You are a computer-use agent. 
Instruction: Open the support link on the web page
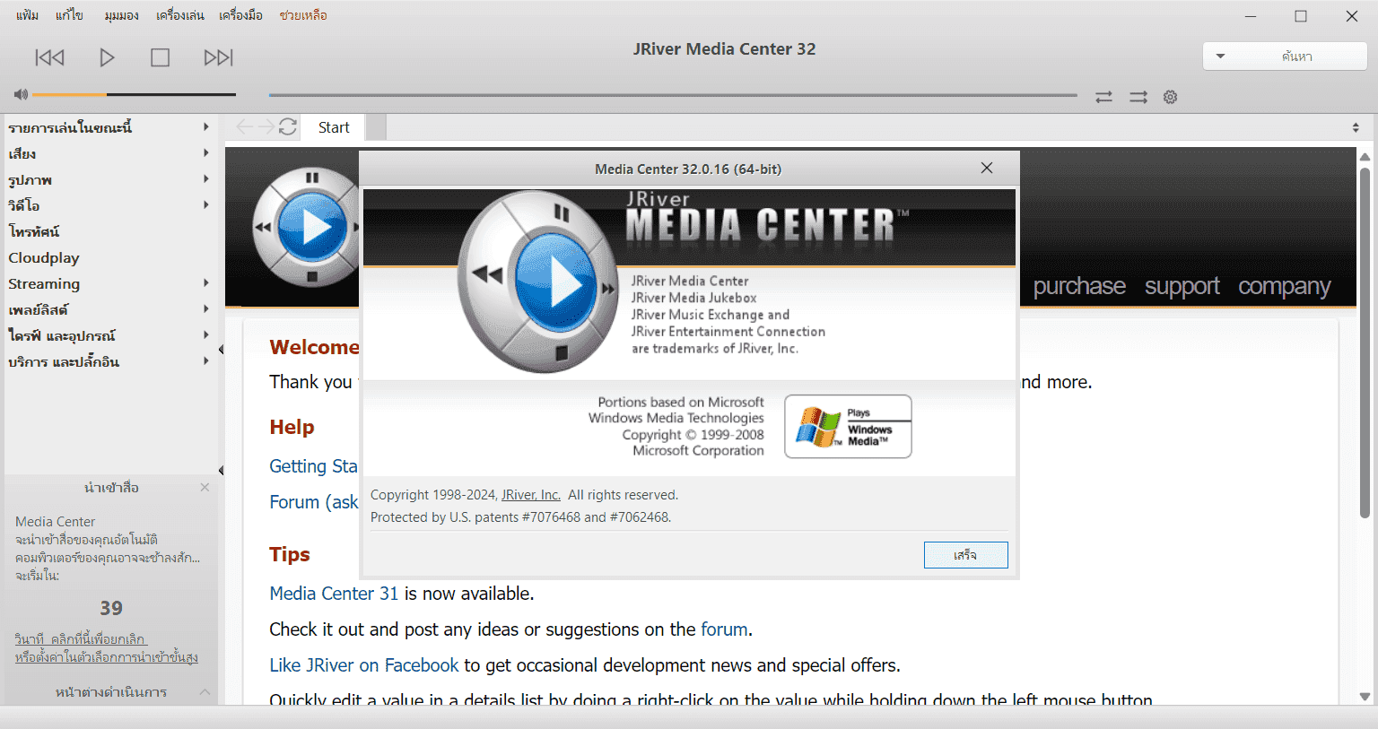click(x=1182, y=286)
